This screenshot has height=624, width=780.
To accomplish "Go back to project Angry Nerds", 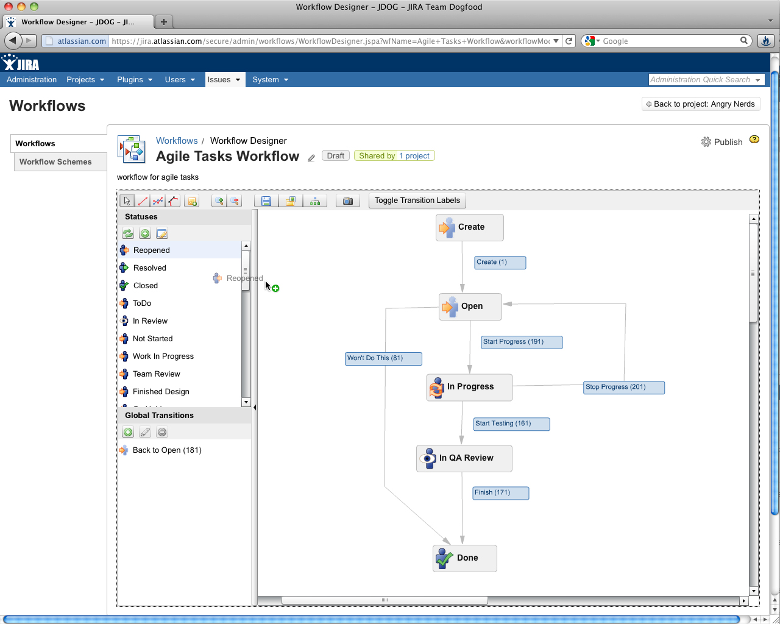I will click(x=701, y=104).
